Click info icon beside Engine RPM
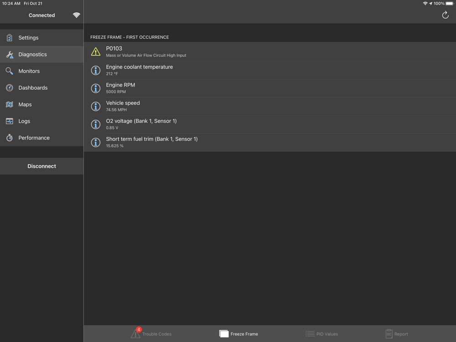The width and height of the screenshot is (456, 342). [96, 88]
